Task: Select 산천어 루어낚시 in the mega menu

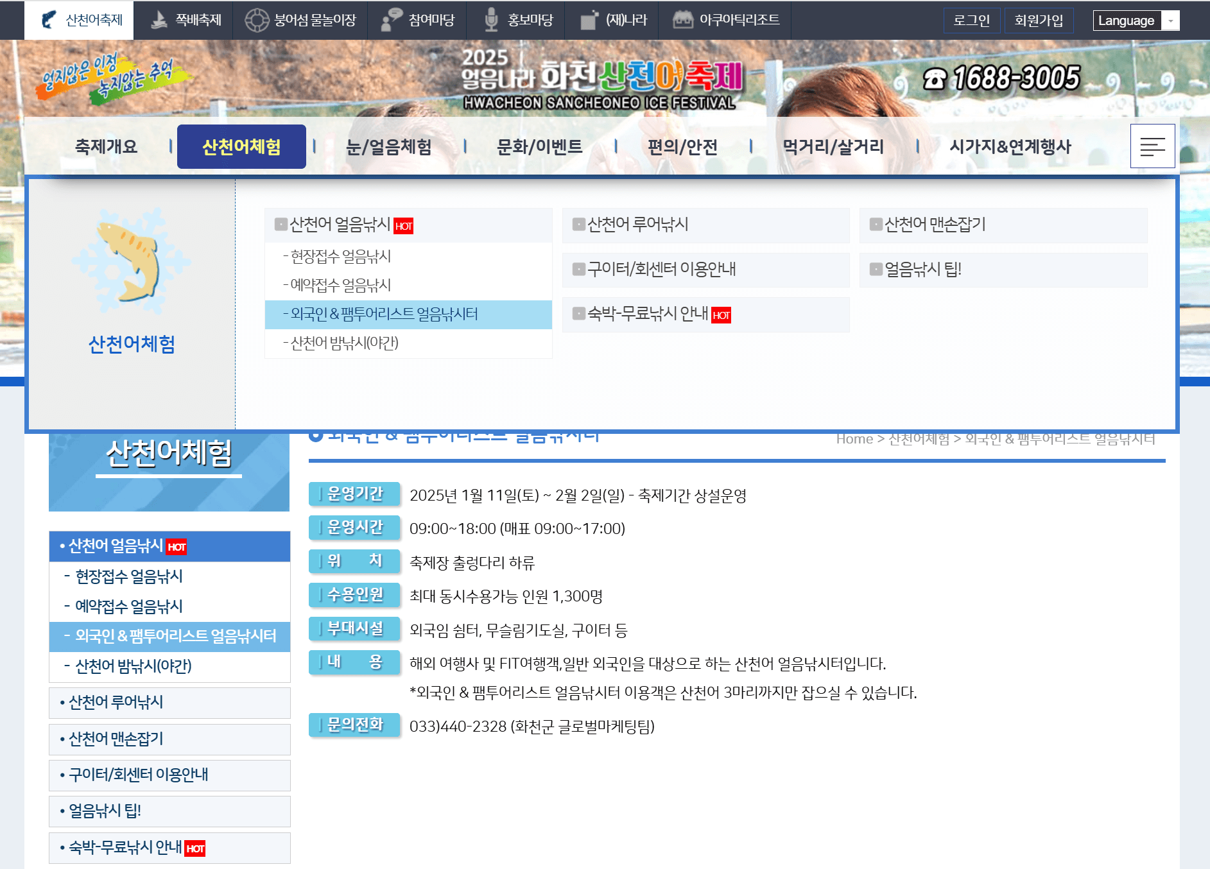Action: point(705,225)
